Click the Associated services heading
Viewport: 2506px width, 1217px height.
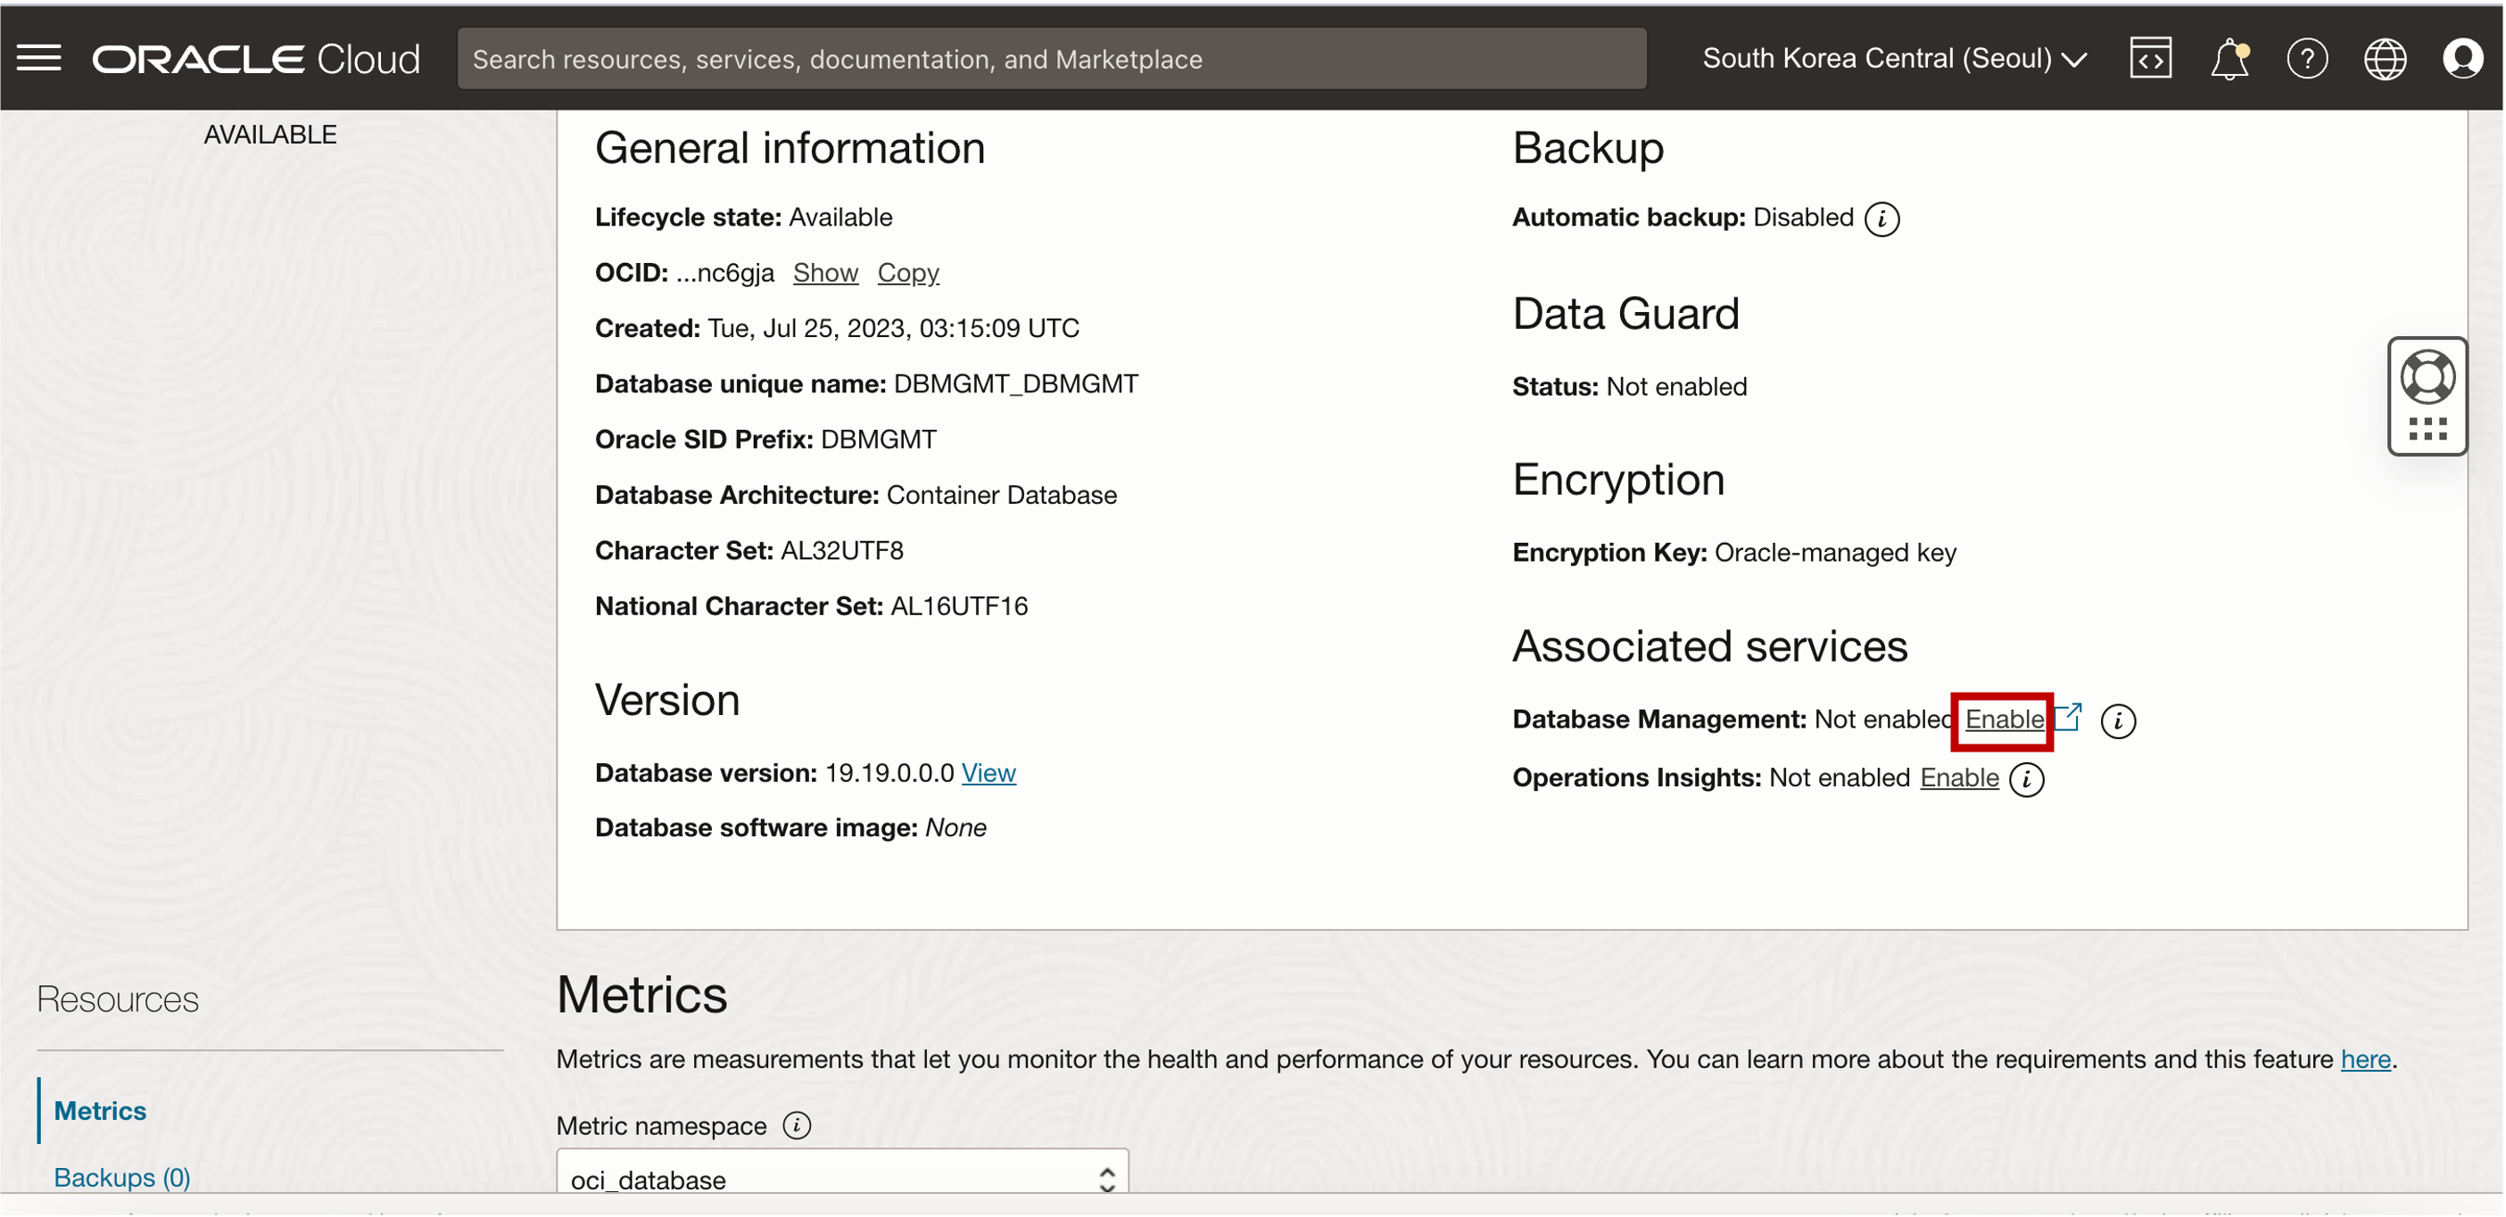tap(1708, 647)
